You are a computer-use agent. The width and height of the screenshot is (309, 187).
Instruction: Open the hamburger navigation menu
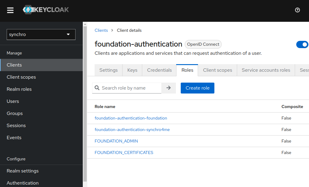click(10, 10)
